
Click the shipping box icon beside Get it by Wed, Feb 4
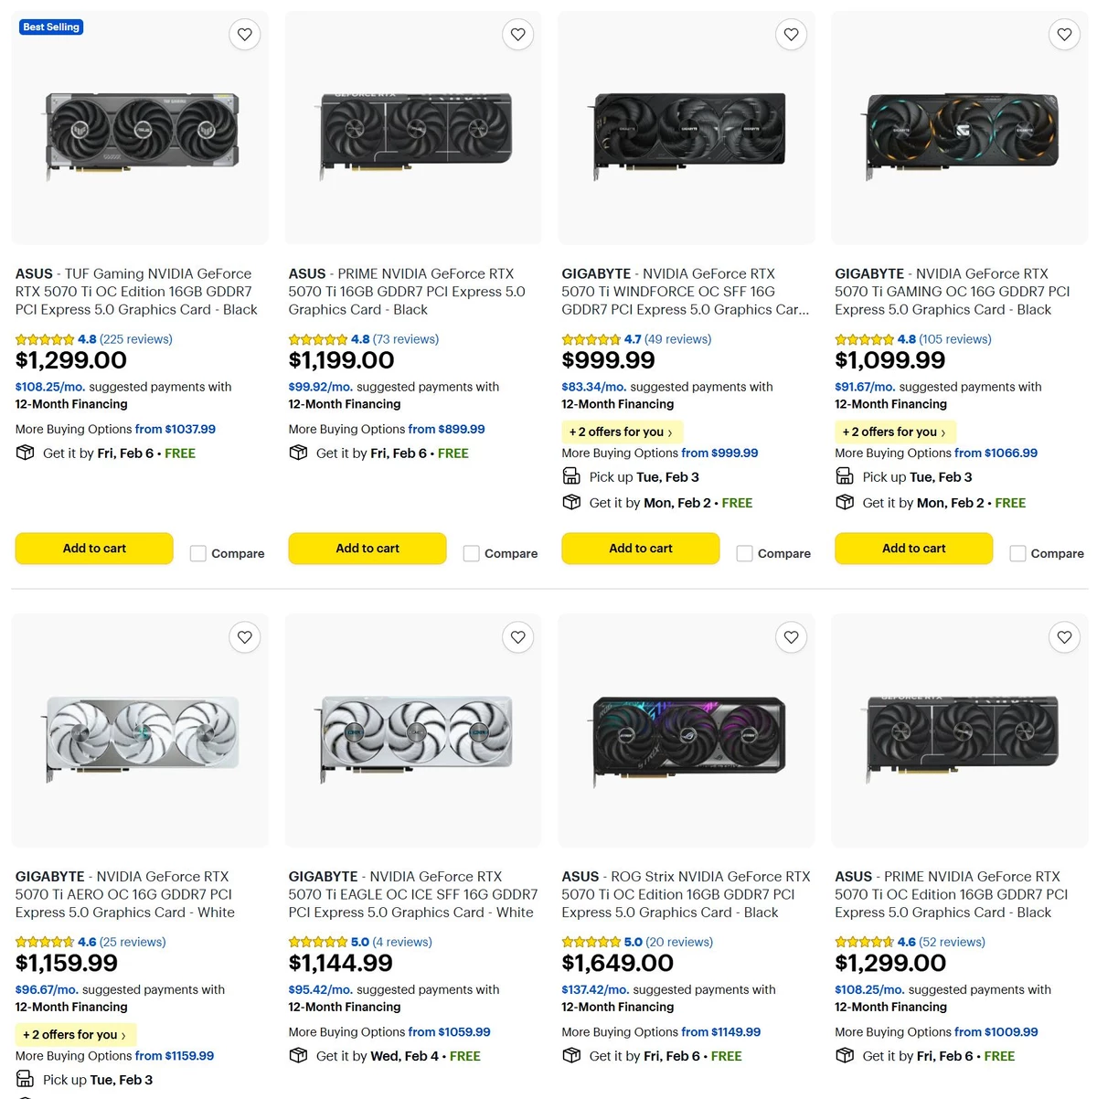pos(298,1055)
